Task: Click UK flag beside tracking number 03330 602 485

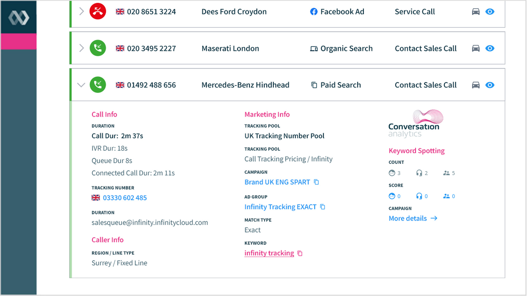Action: tap(96, 198)
